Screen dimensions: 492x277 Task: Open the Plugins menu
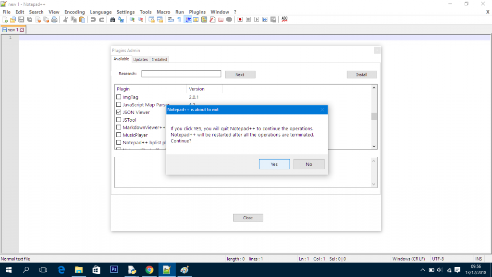pos(197,12)
